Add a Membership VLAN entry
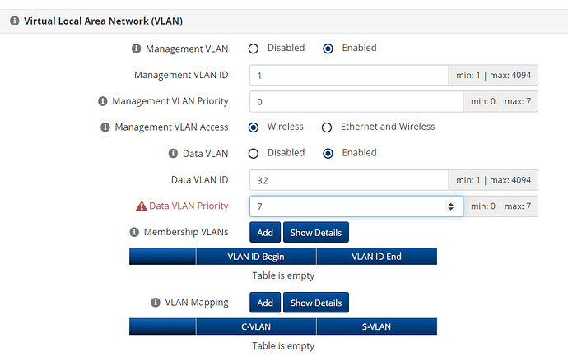Viewport: 568px width, 361px height. [x=265, y=232]
